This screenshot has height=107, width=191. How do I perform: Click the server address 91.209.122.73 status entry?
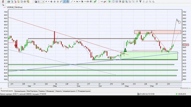(x=147, y=94)
